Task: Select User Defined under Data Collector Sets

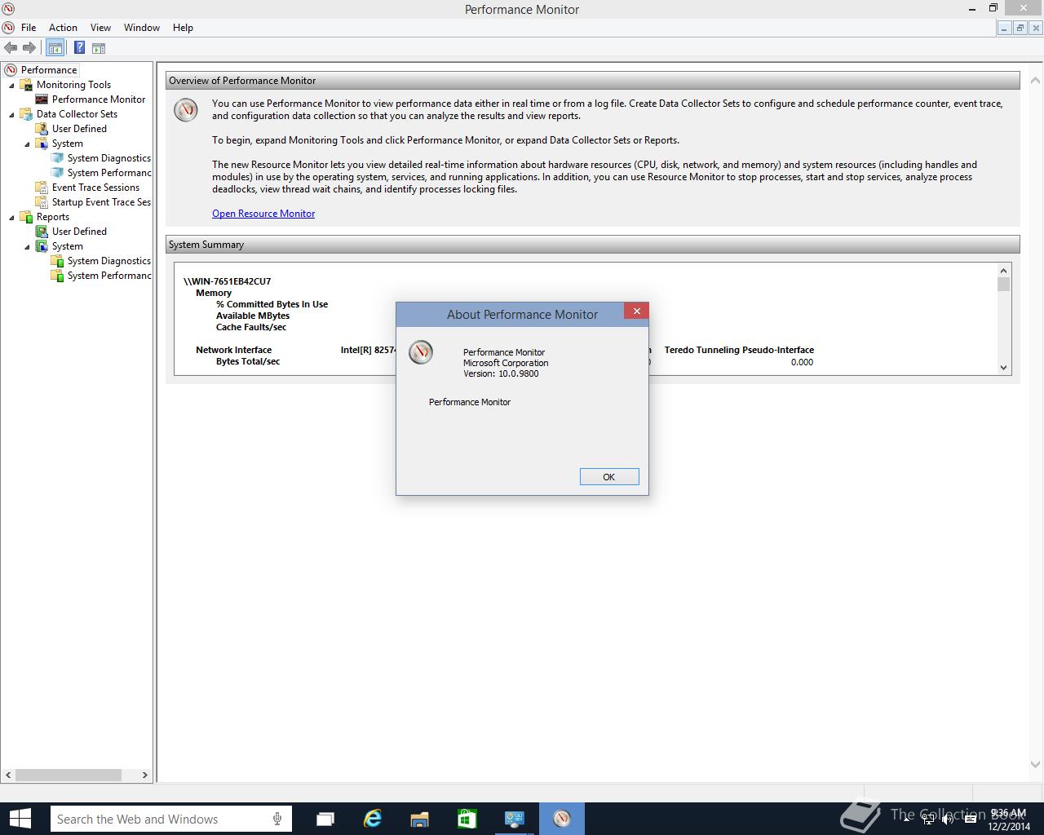Action: 79,129
